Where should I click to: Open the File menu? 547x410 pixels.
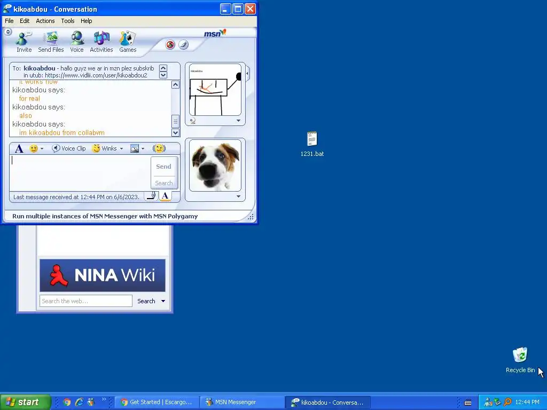coord(10,21)
